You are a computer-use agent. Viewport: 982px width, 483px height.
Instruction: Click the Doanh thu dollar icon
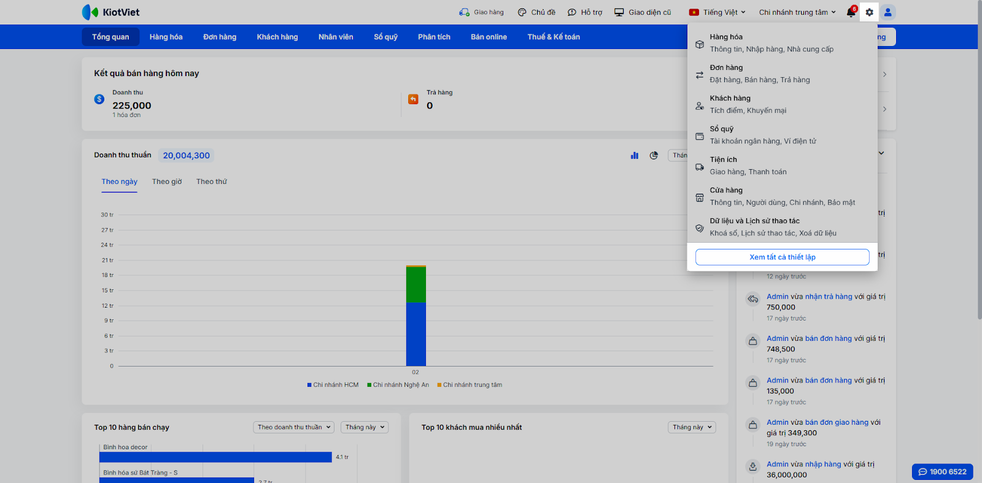coord(99,99)
